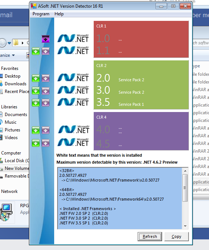Screen dimensions: 209x250
Task: Click purple download arrow for .NET 4.0
Action: (45, 130)
